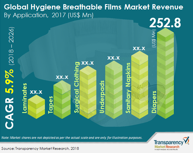Click the Sanitary Napkins vertical label
Viewport: 193px width, 153px height.
[128, 88]
